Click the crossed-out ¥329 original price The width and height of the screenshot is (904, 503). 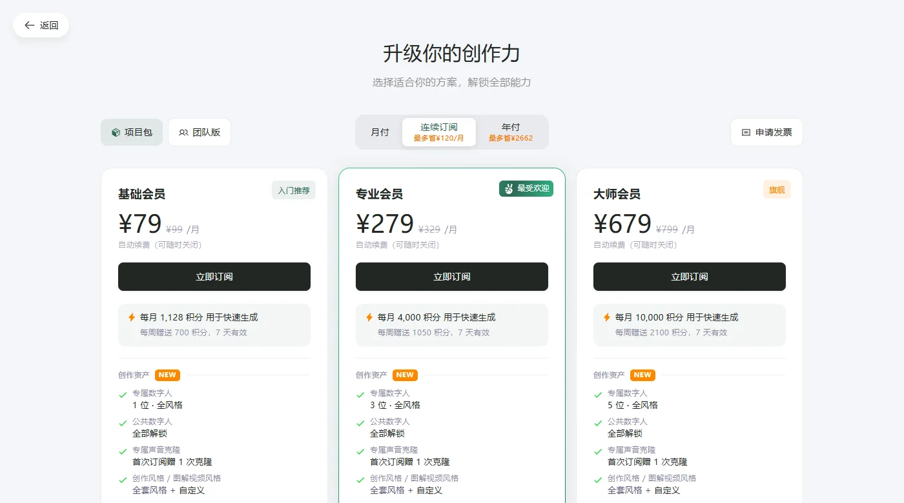tap(429, 229)
